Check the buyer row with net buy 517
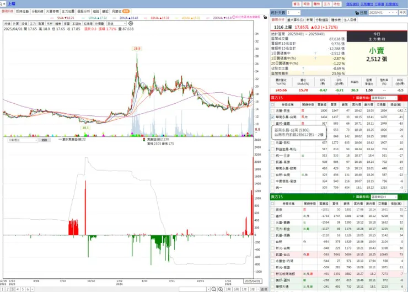The width and height of the screenshot is (408, 292). click(272, 149)
